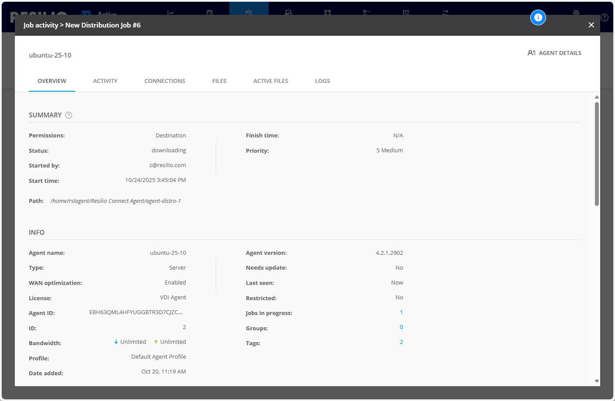Click the blue info circle icon
Image resolution: width=615 pixels, height=401 pixels.
point(538,17)
